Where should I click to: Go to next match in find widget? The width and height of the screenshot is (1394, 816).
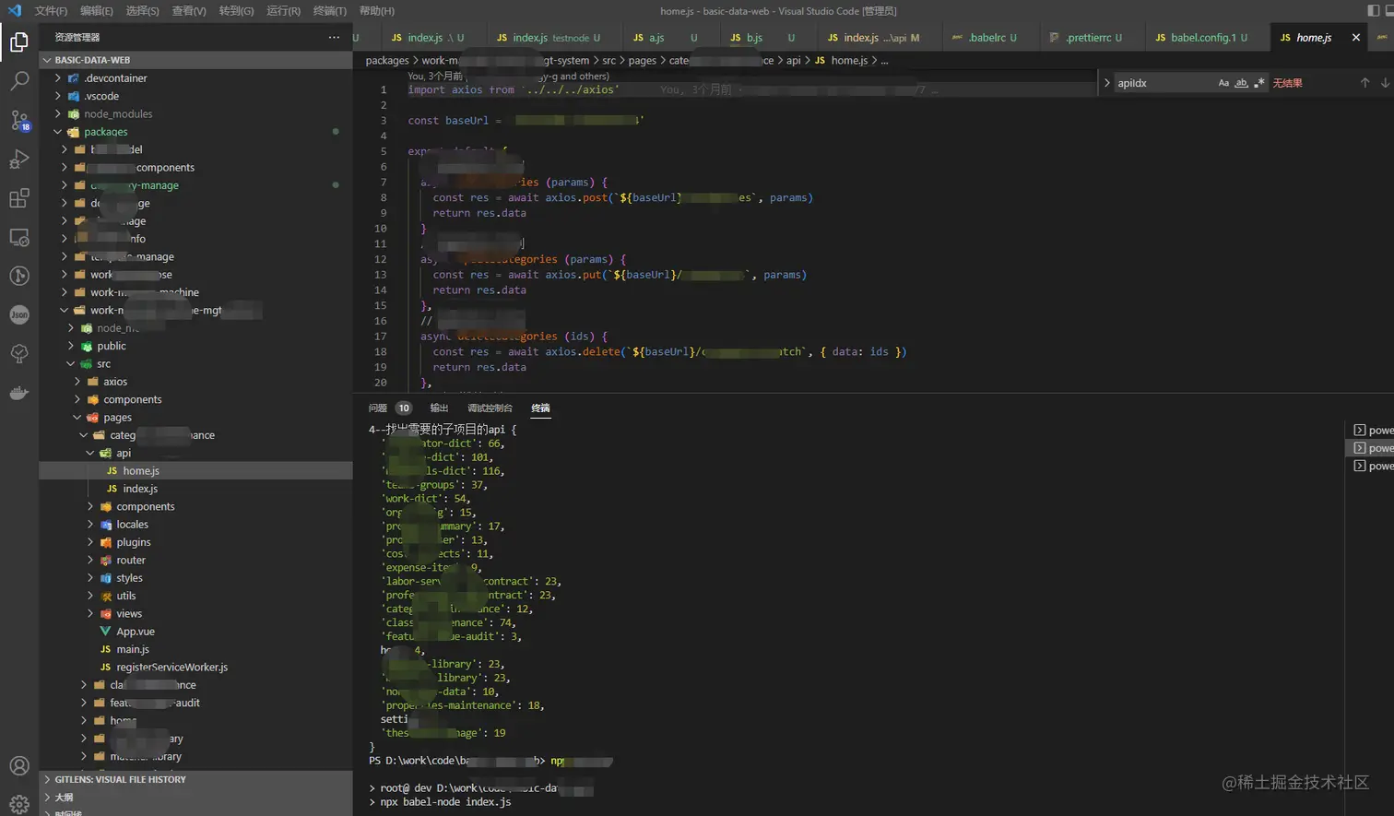click(1385, 83)
